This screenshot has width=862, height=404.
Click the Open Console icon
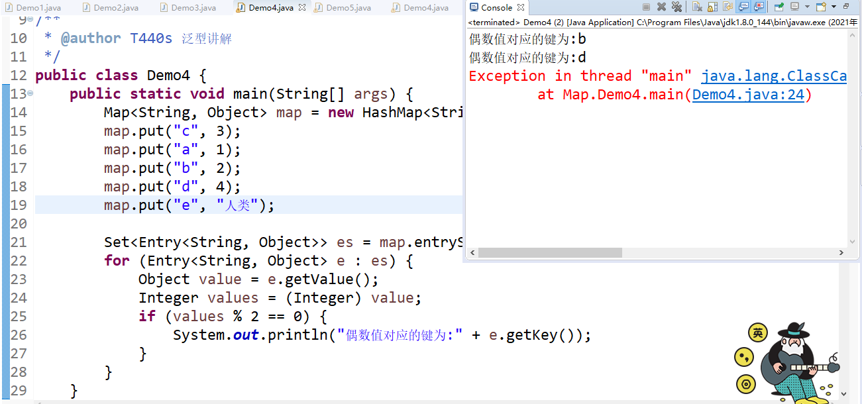[x=822, y=7]
